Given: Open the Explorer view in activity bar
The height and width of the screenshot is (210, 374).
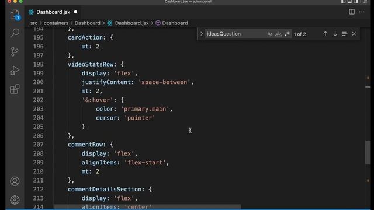Looking at the screenshot, I should (x=15, y=15).
